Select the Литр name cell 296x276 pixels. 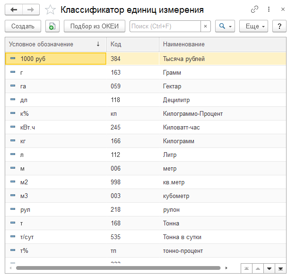coord(223,155)
